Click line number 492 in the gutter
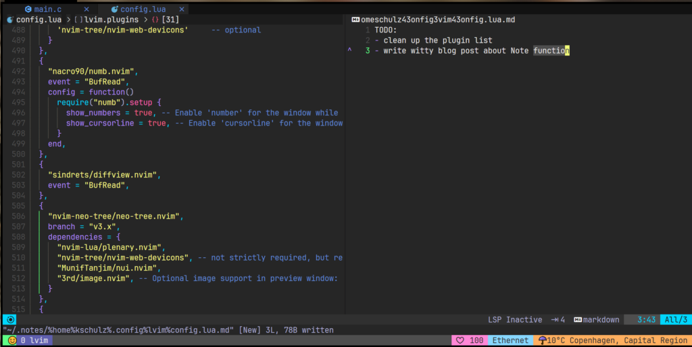692x347 pixels. tap(18, 72)
